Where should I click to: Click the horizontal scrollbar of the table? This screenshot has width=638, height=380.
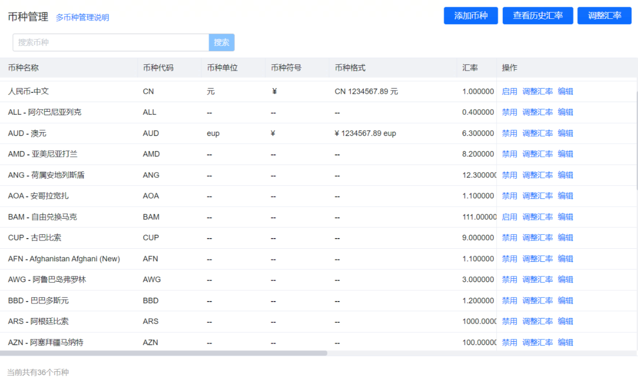point(164,353)
